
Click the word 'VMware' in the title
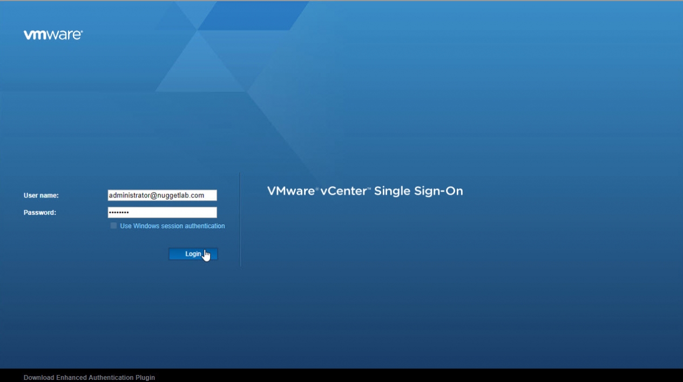(x=291, y=191)
